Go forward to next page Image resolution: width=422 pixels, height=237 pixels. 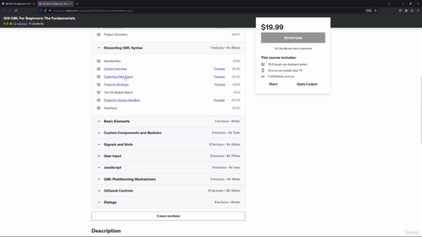coord(10,11)
